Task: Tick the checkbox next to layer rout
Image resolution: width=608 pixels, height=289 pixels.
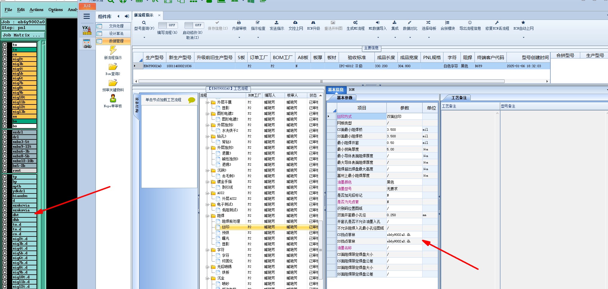Action: coord(5,170)
